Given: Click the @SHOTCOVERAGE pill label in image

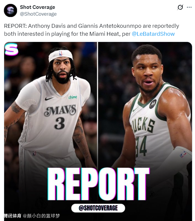Looking at the screenshot, I should click(x=98, y=208).
